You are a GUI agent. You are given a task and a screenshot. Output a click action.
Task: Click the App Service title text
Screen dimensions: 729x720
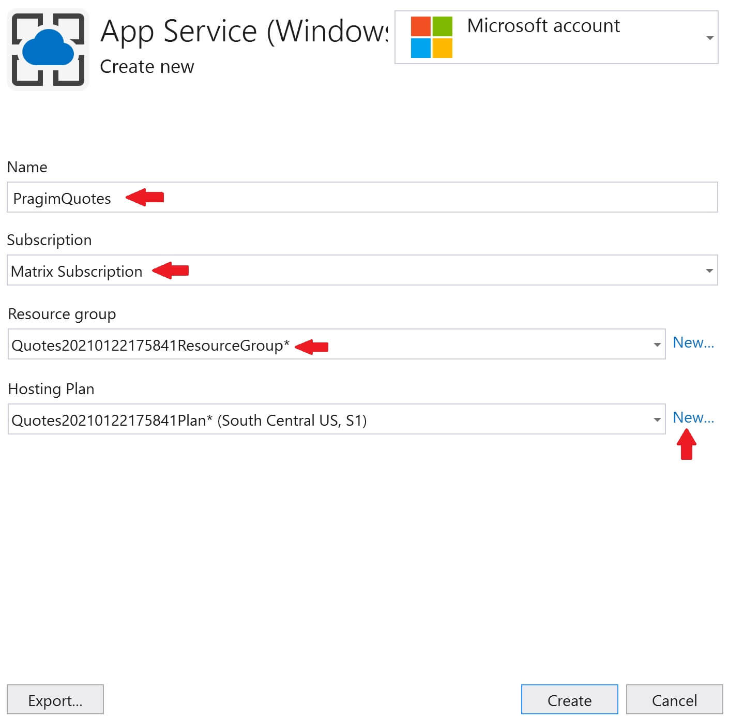(x=244, y=31)
